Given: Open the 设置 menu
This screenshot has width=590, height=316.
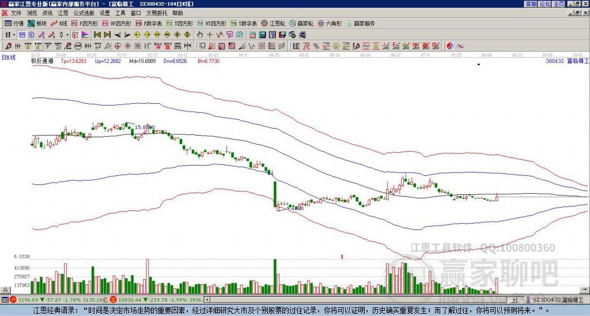Looking at the screenshot, I should (x=105, y=13).
